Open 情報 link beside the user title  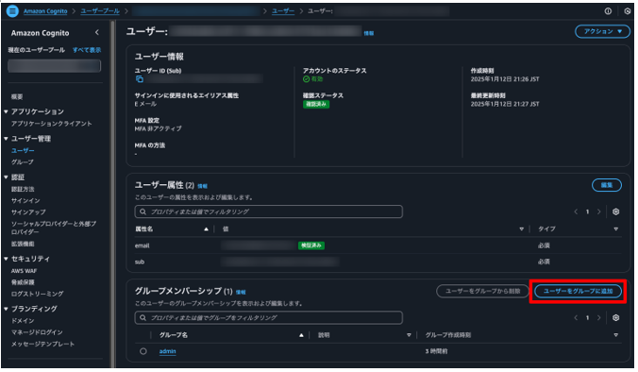(369, 33)
